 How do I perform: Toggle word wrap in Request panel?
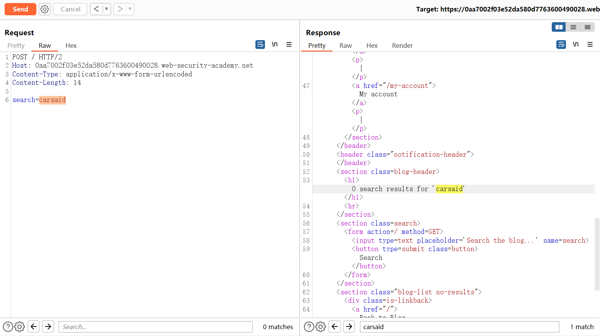[x=260, y=45]
